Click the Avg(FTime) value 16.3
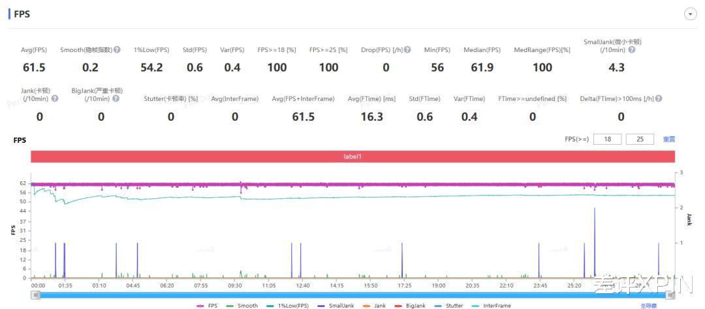The width and height of the screenshot is (705, 309). (372, 117)
